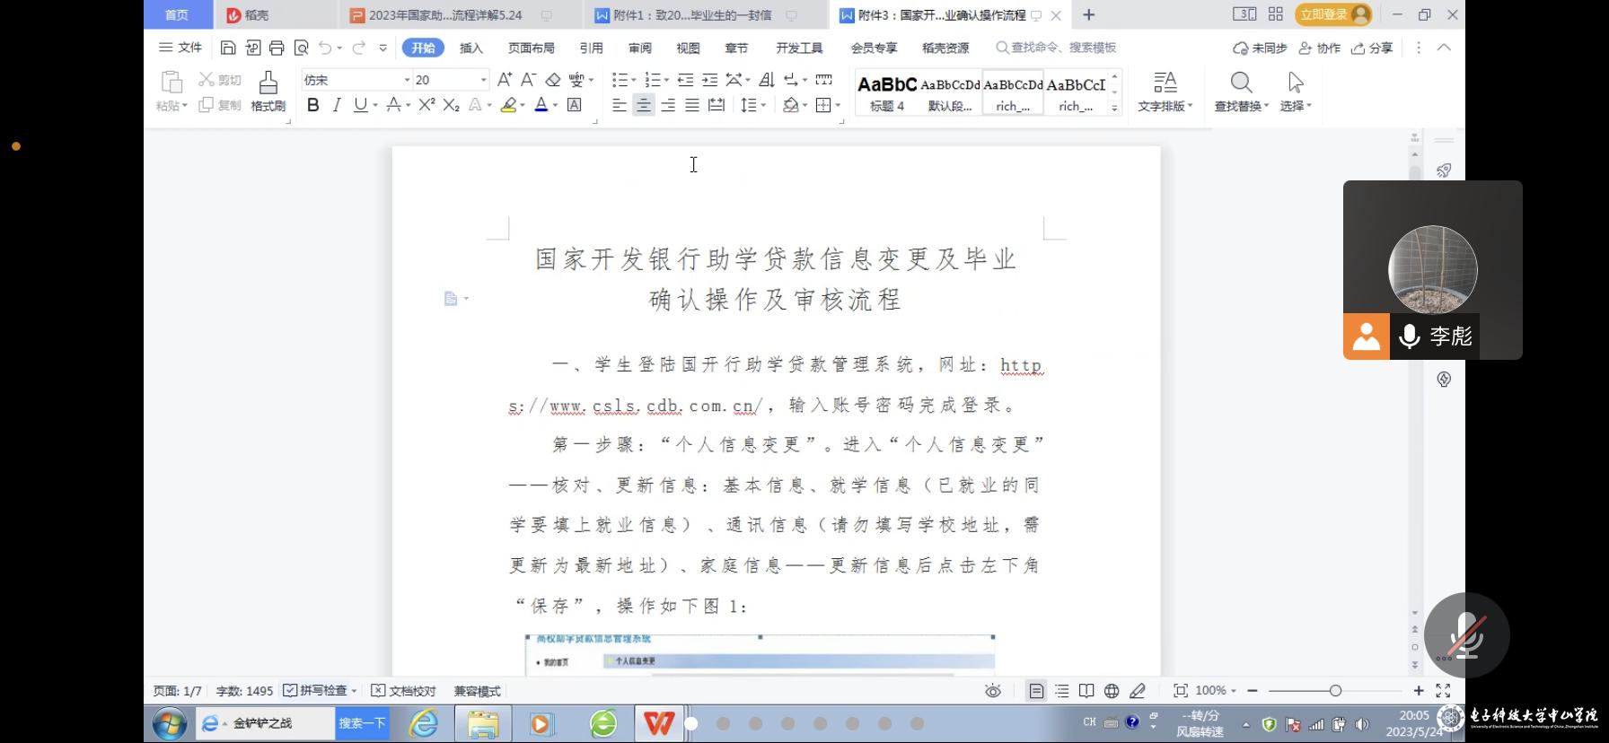The image size is (1609, 743).
Task: Switch to the 页面布局 (Page Layout) tab
Action: click(531, 48)
